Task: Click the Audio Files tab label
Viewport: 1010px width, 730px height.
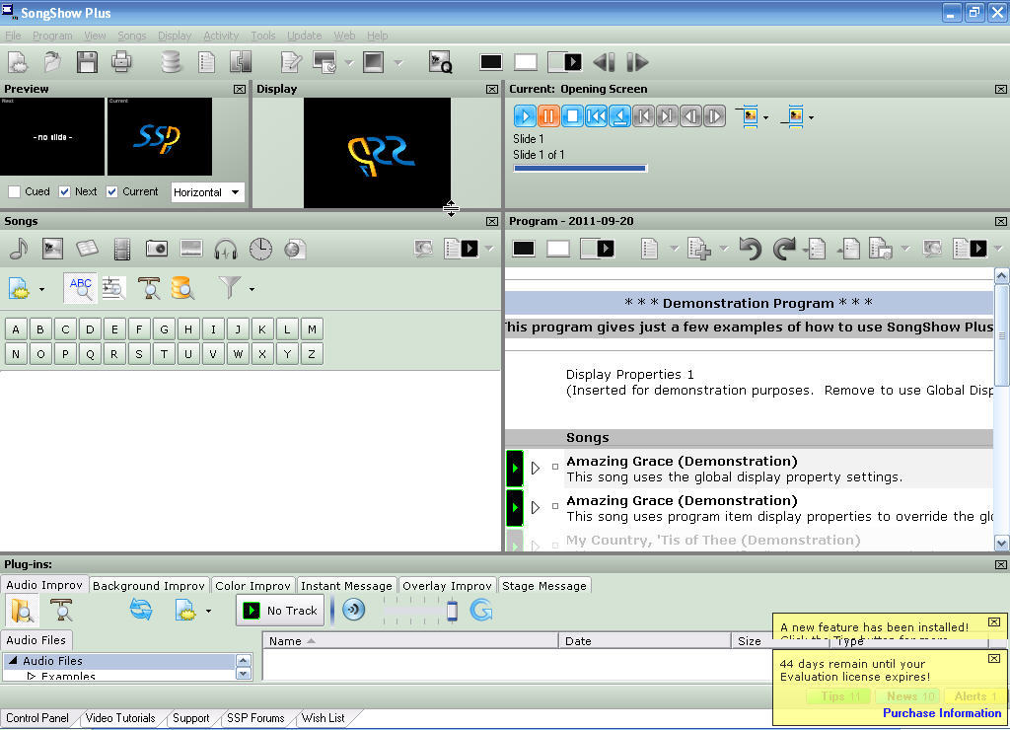Action: click(x=36, y=640)
